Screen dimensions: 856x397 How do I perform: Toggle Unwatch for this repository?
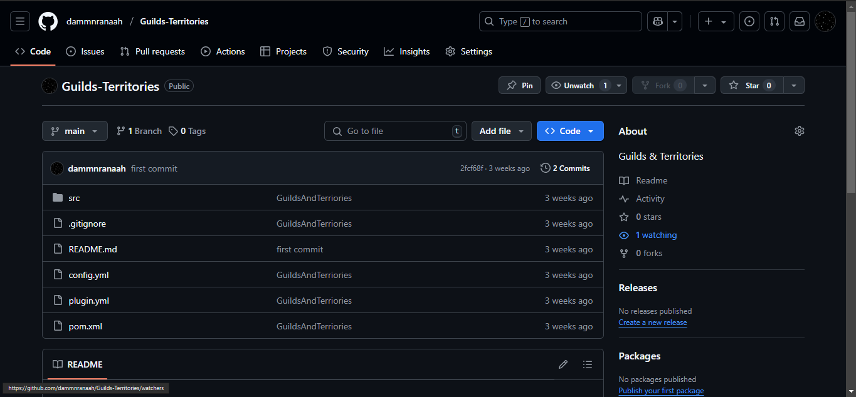click(578, 85)
